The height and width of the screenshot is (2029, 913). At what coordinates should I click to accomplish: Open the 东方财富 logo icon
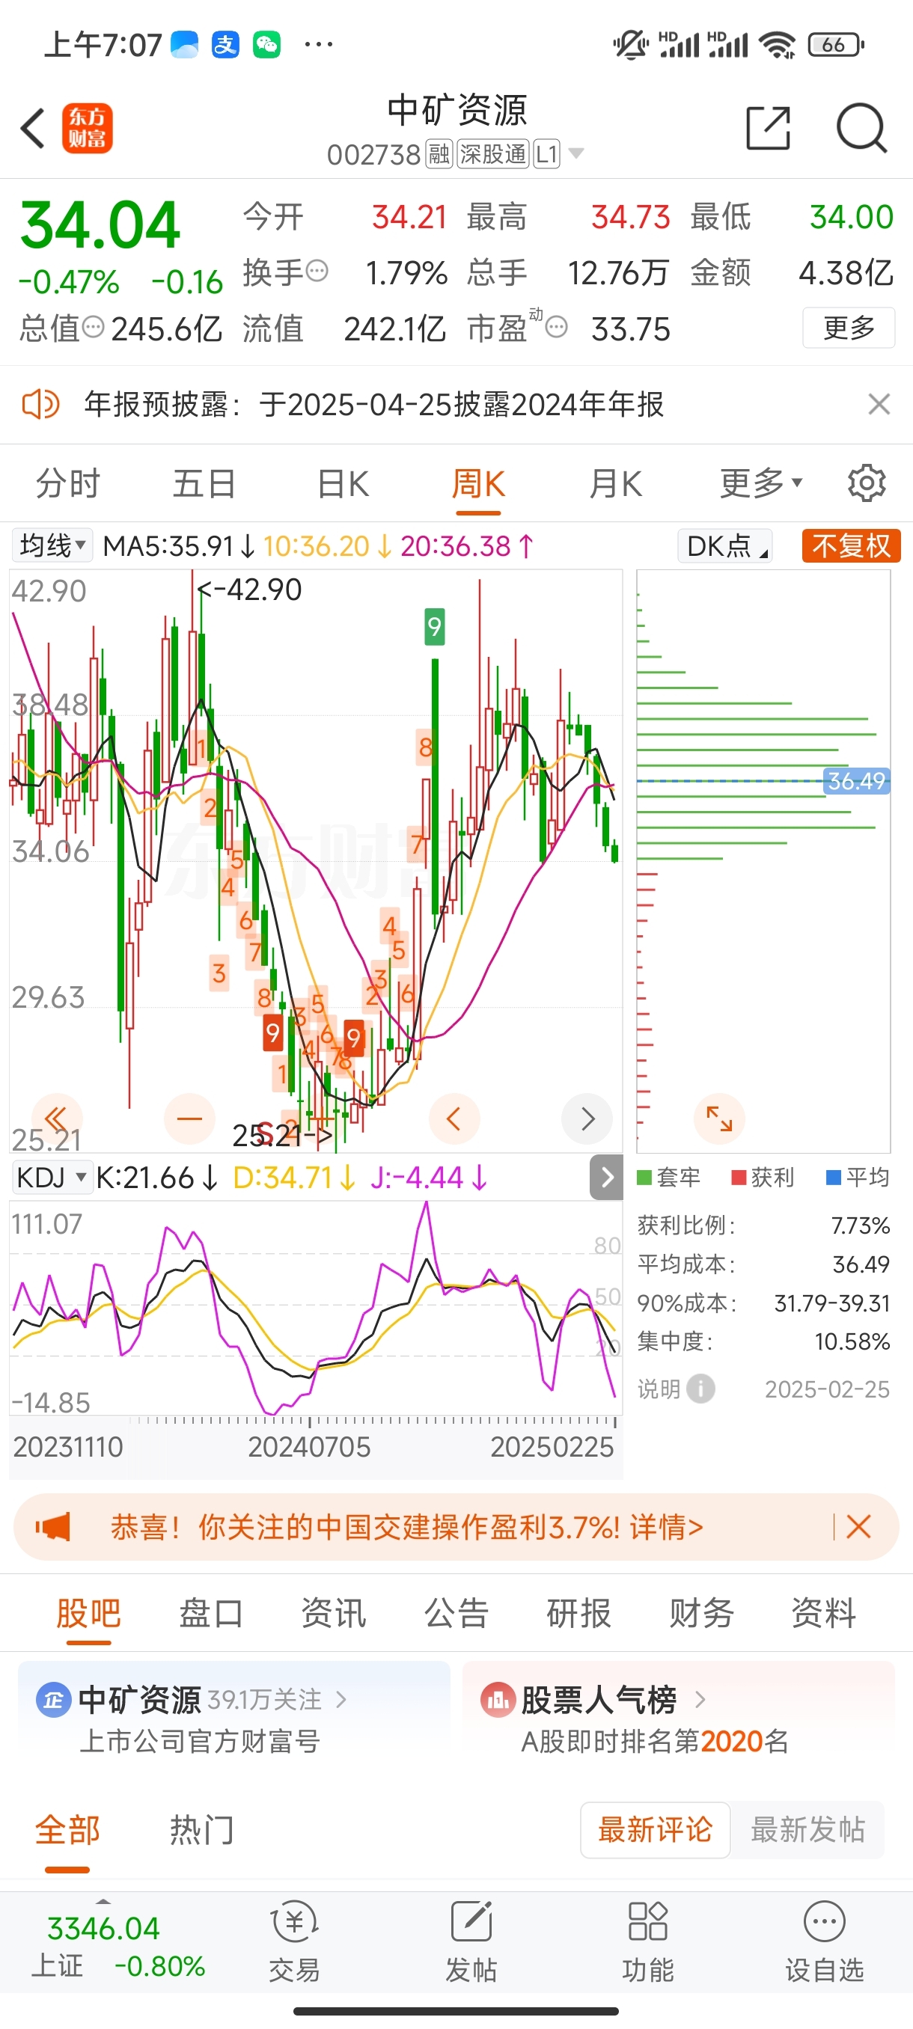pos(88,129)
